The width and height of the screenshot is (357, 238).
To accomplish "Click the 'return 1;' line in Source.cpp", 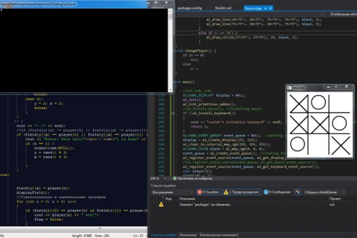I will tap(199, 127).
